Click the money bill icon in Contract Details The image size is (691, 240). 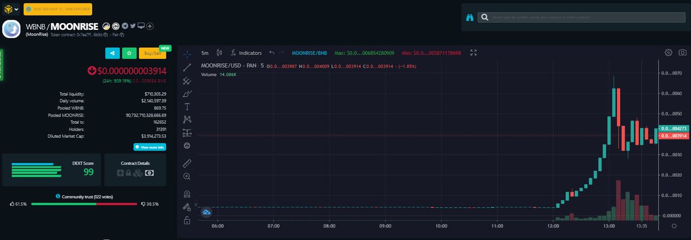pos(149,173)
